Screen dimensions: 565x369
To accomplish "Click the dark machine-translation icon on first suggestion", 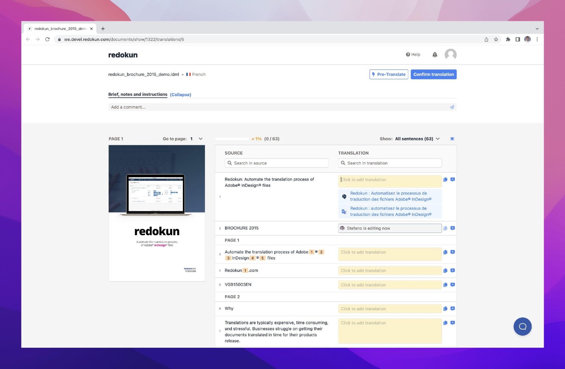I will point(344,196).
